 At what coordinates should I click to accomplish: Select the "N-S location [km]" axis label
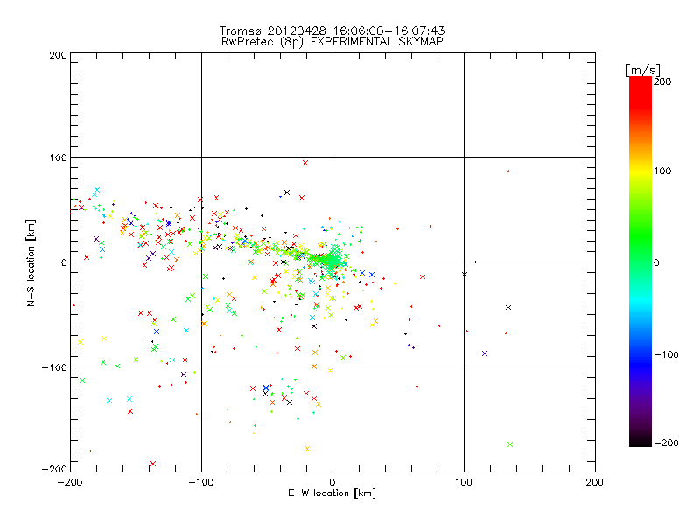31,262
